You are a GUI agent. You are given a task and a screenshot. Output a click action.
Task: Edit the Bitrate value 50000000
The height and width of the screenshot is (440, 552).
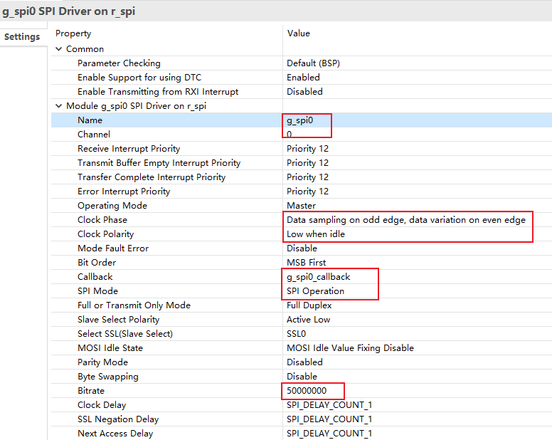coord(307,391)
